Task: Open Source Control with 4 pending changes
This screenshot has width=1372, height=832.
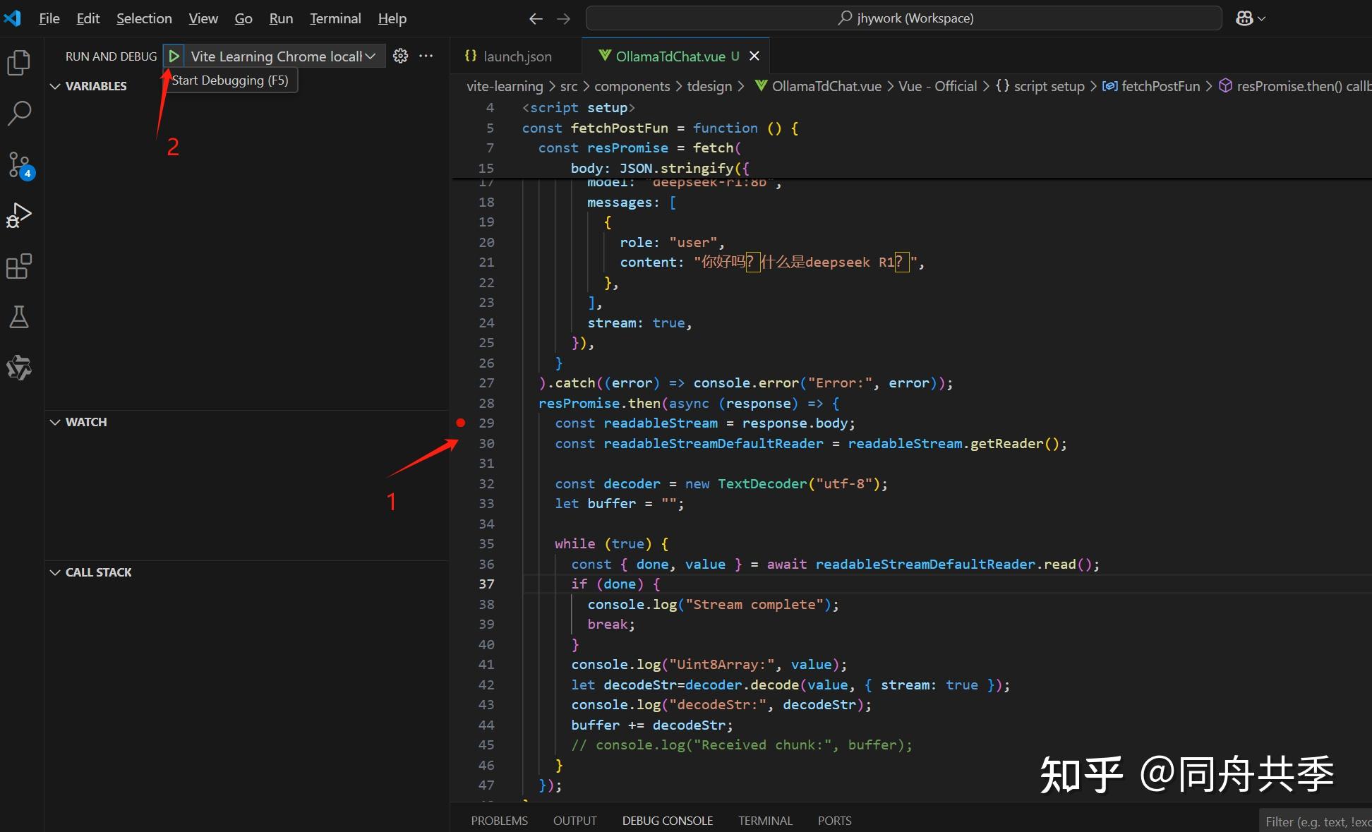Action: (19, 164)
